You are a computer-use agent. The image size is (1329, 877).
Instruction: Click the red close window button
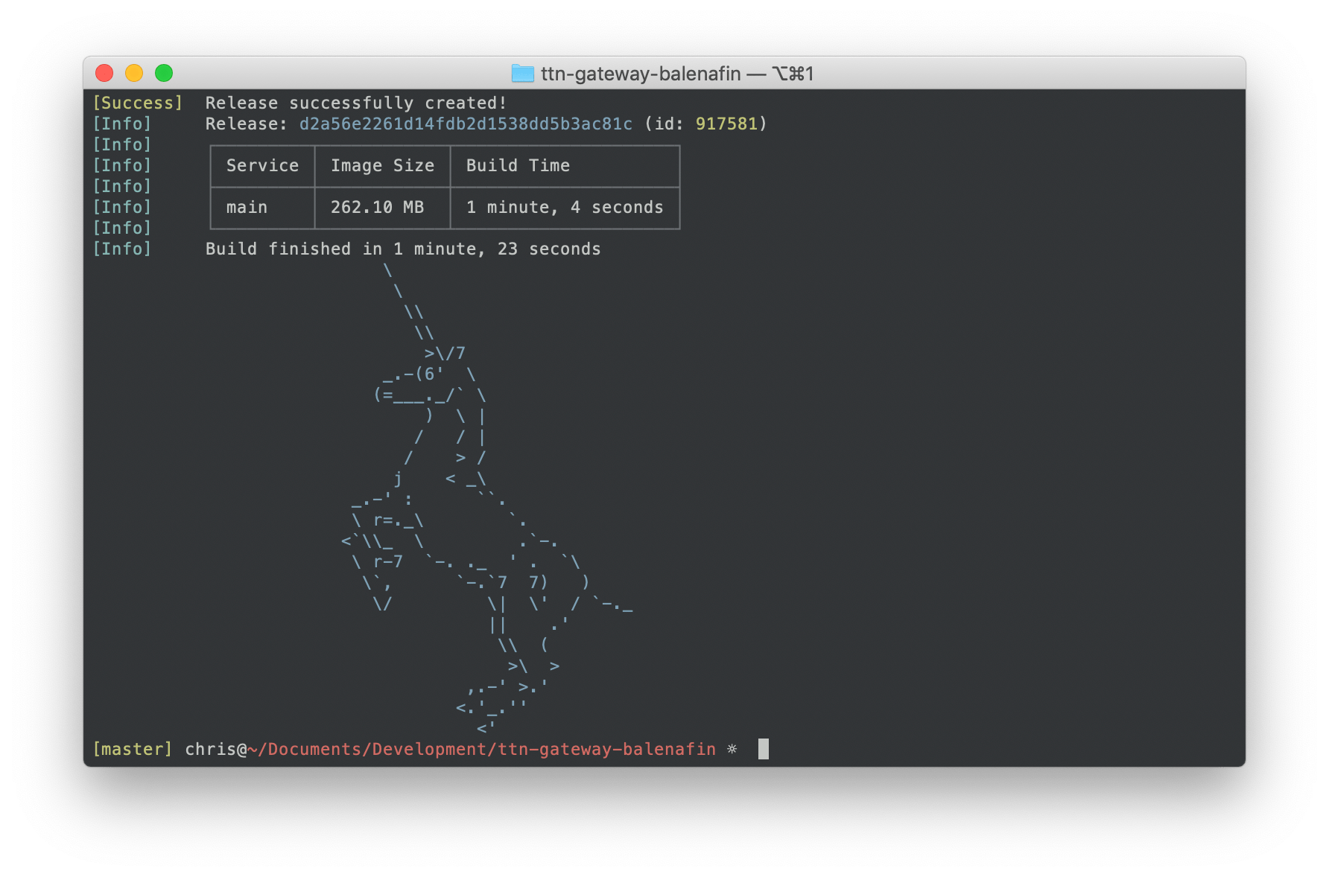pos(104,73)
